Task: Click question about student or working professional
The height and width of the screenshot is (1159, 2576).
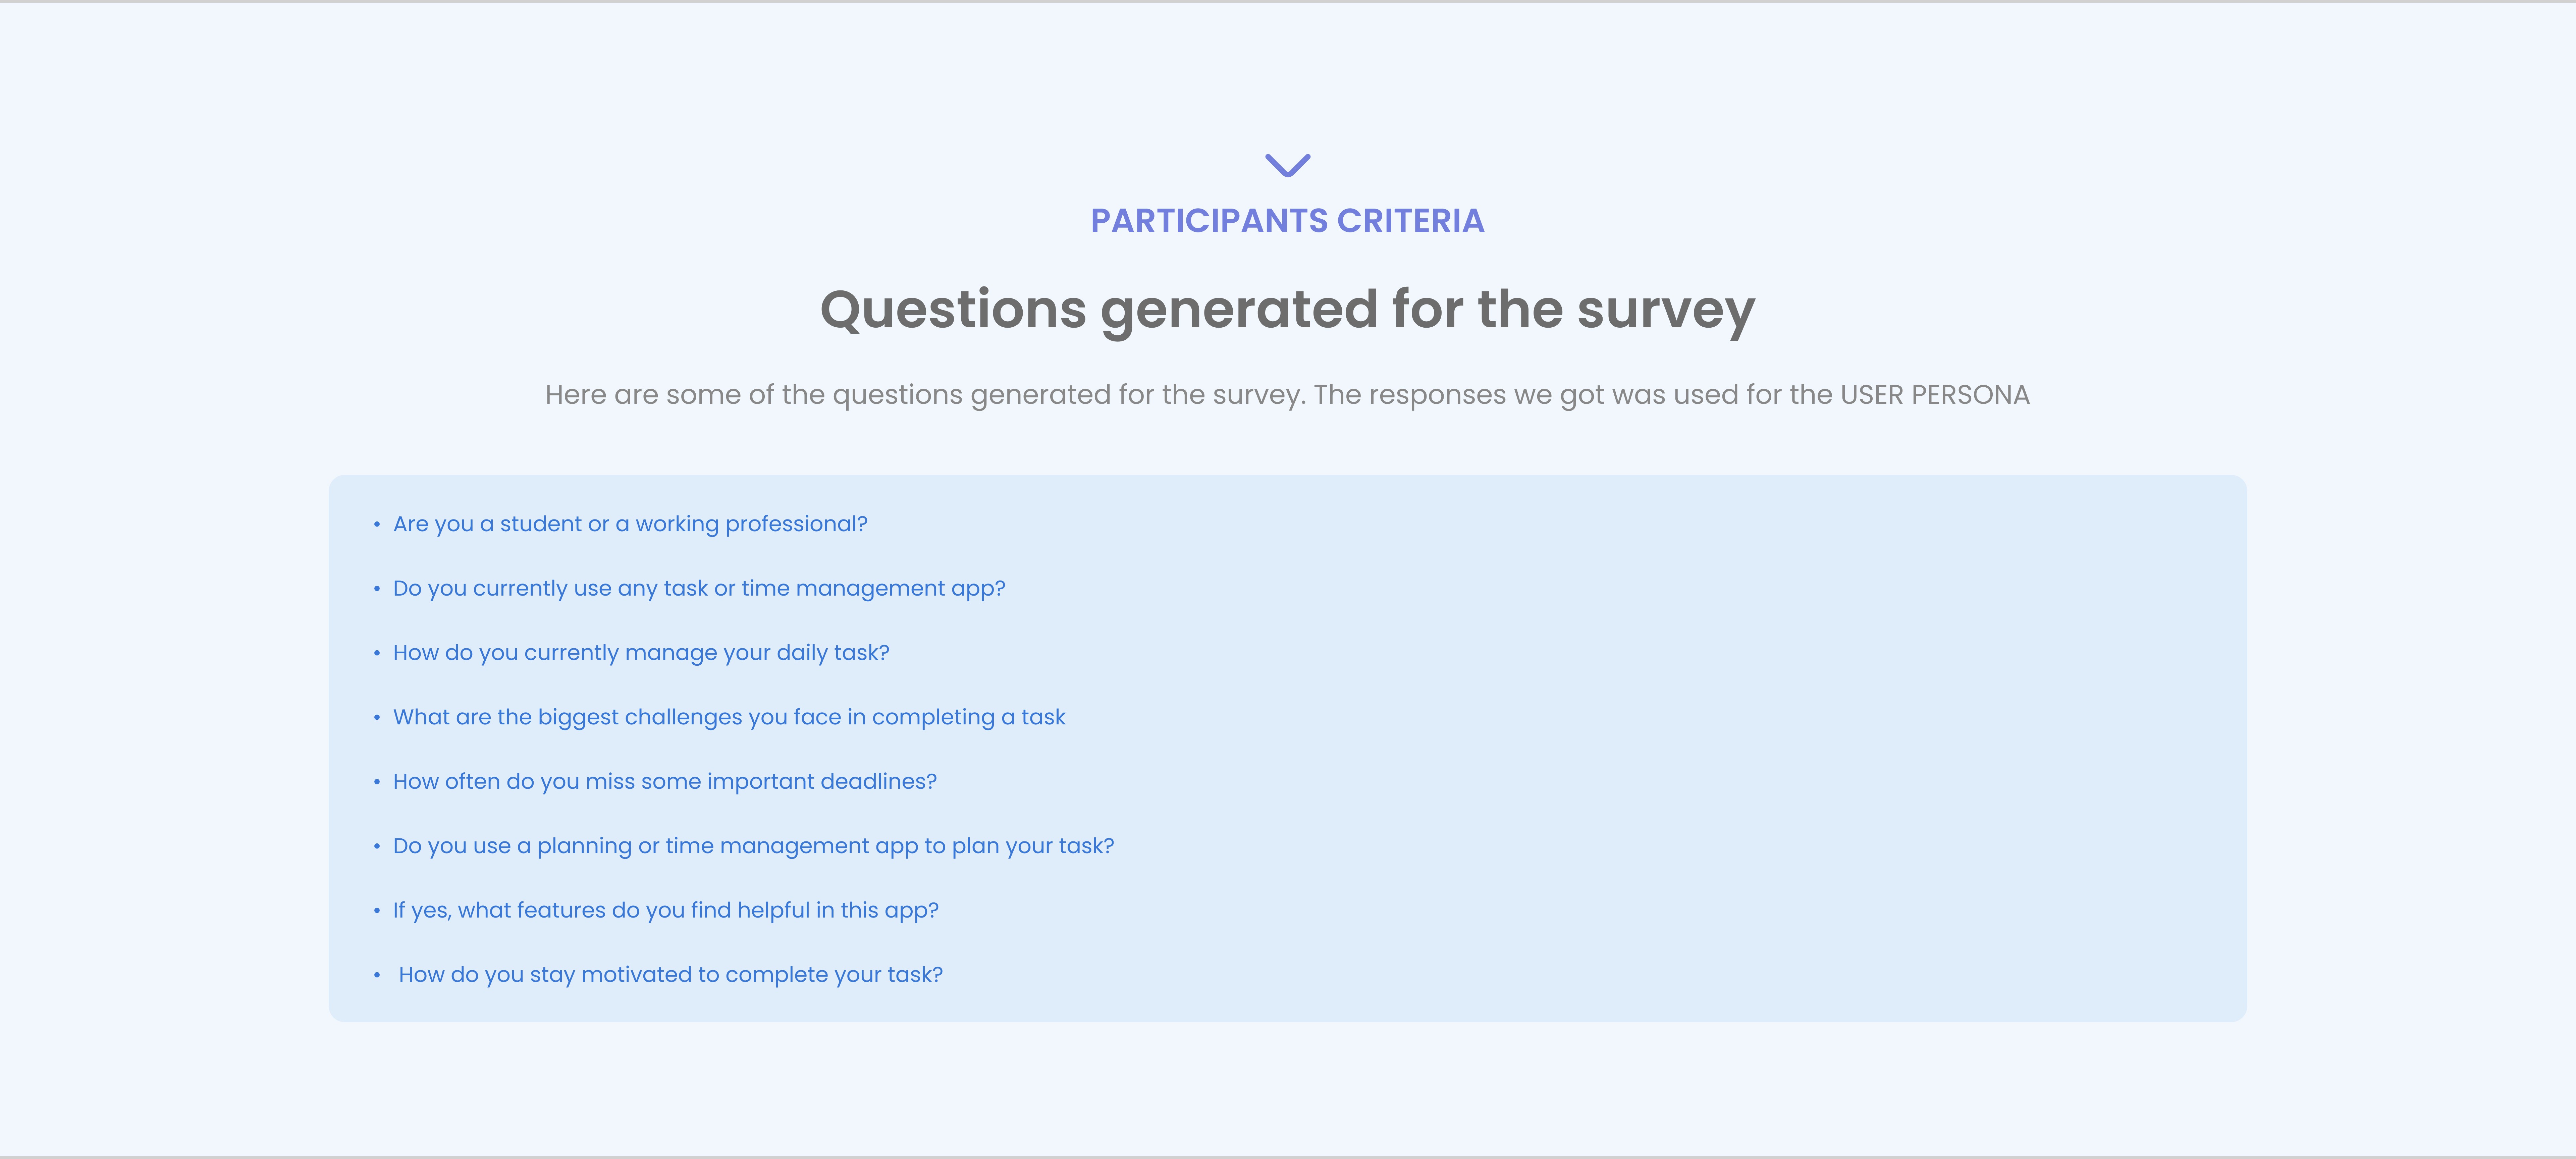Action: (630, 524)
